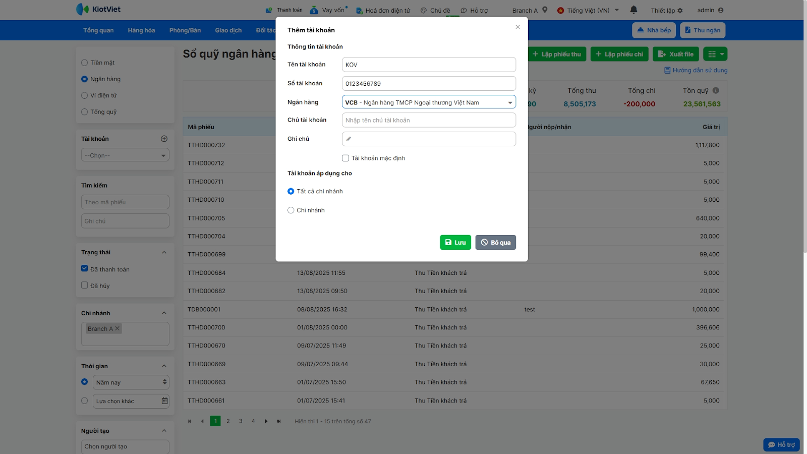Click the Branch A location pin icon
The height and width of the screenshot is (454, 807).
[x=545, y=10]
